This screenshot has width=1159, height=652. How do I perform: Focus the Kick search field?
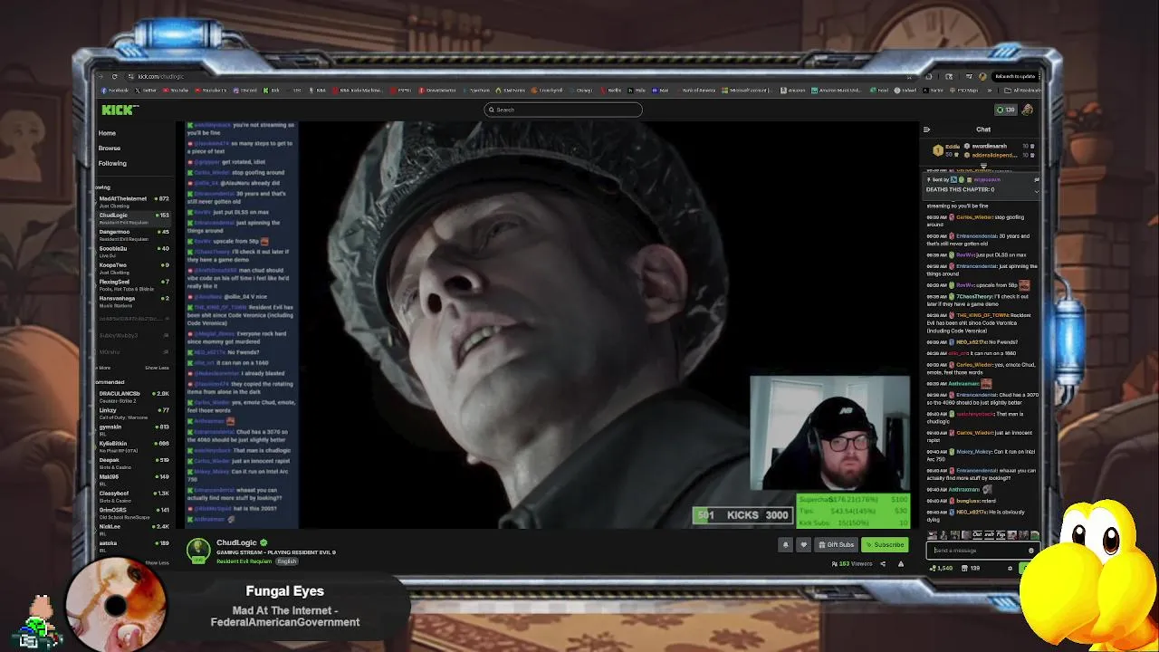[x=563, y=110]
